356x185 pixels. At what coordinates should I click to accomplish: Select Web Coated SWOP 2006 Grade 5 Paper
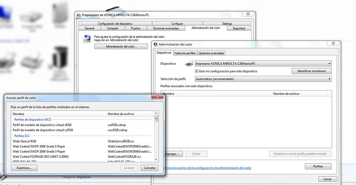tap(39, 146)
